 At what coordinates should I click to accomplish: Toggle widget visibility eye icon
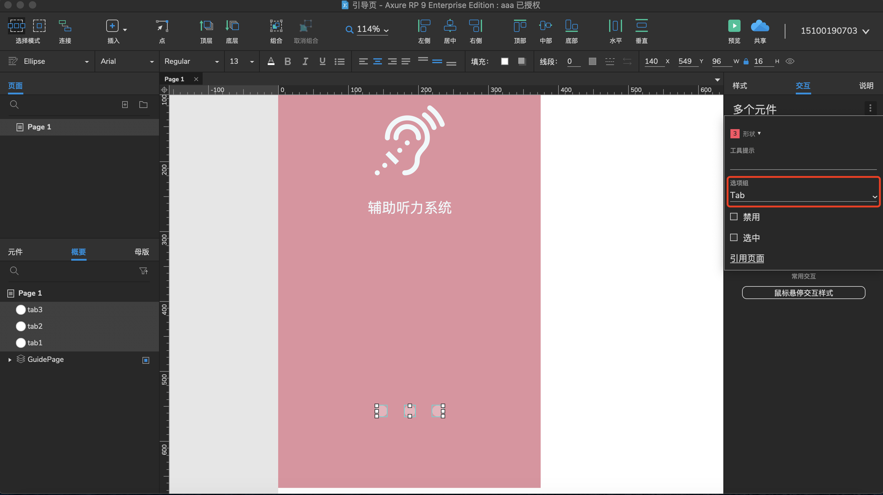790,61
